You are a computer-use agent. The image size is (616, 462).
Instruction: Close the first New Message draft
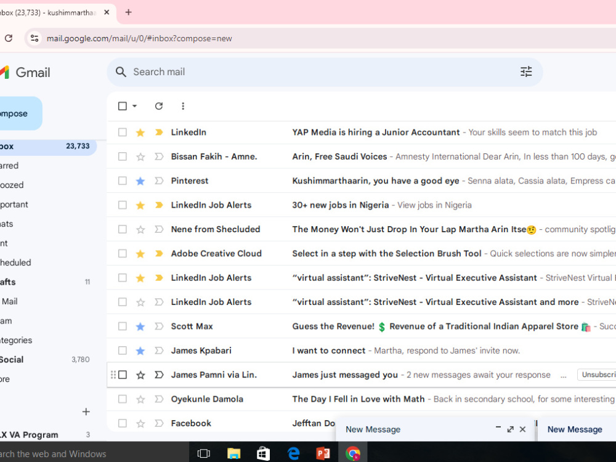(522, 429)
